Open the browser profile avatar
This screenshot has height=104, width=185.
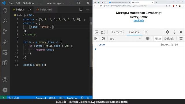[180, 6]
